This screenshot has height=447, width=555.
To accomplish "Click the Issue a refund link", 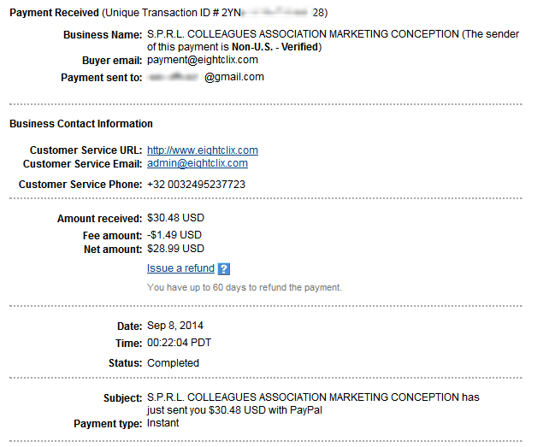I will [x=180, y=268].
